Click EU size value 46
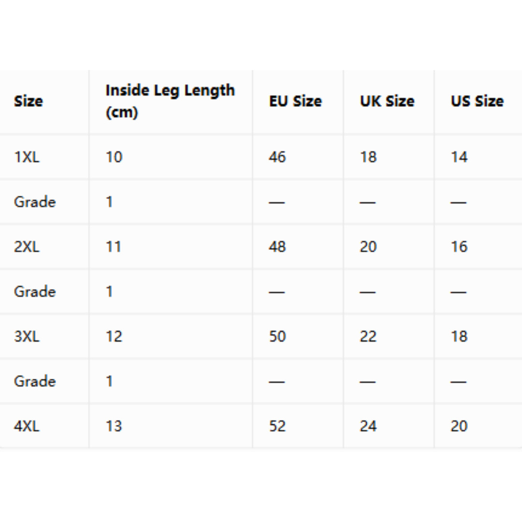The width and height of the screenshot is (522, 522). tap(277, 157)
